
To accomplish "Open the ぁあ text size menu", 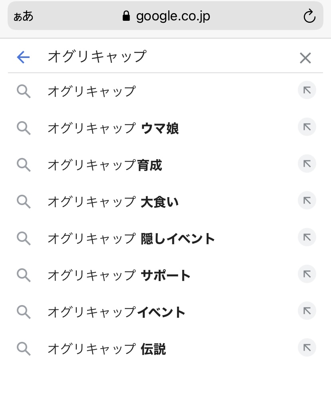I will (x=24, y=16).
